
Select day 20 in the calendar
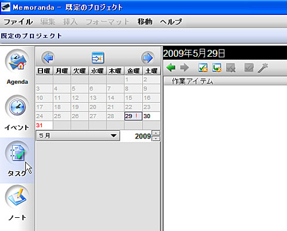[x=97, y=107]
